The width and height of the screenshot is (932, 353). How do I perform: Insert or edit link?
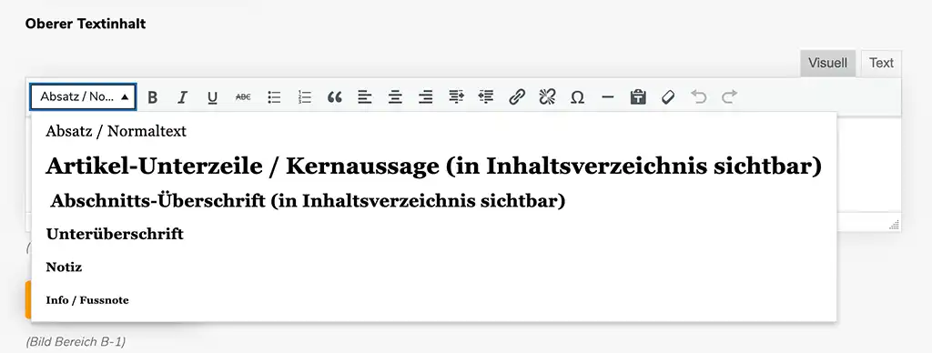tap(517, 96)
